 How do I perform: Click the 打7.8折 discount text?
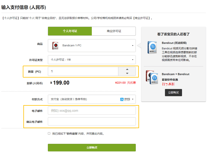[168, 84]
